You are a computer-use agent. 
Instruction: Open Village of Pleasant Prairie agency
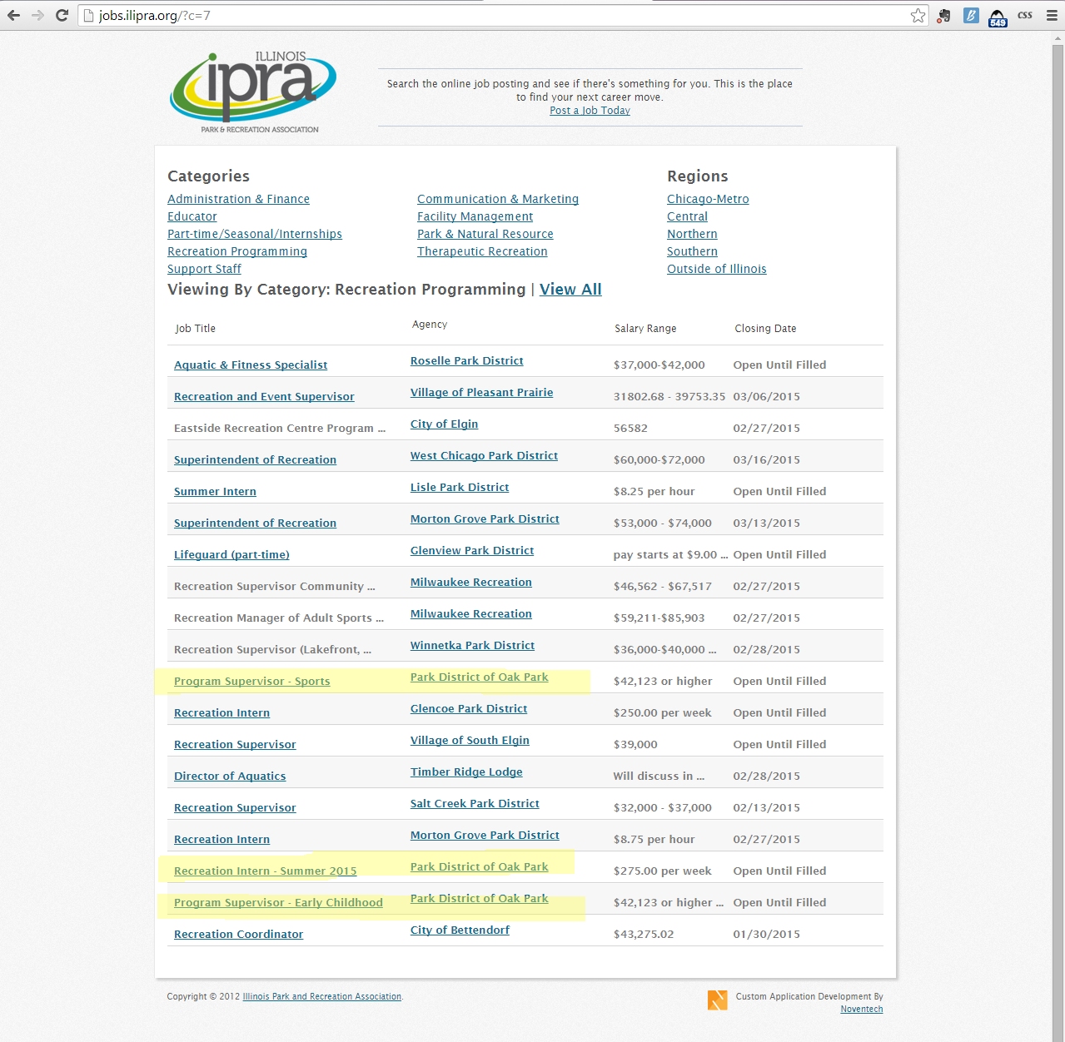481,392
